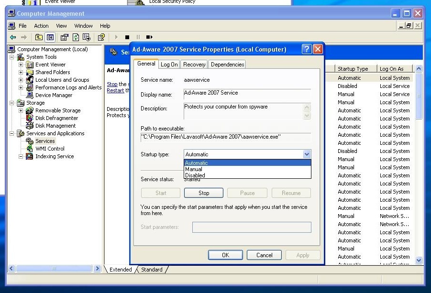Click the Device Manager tree icon
The width and height of the screenshot is (431, 293).
(30, 95)
